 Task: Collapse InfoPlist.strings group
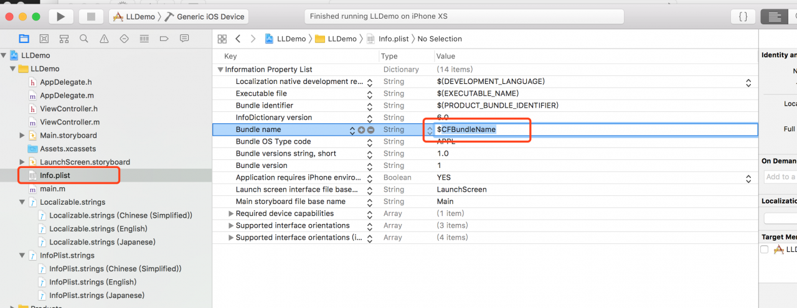point(22,255)
